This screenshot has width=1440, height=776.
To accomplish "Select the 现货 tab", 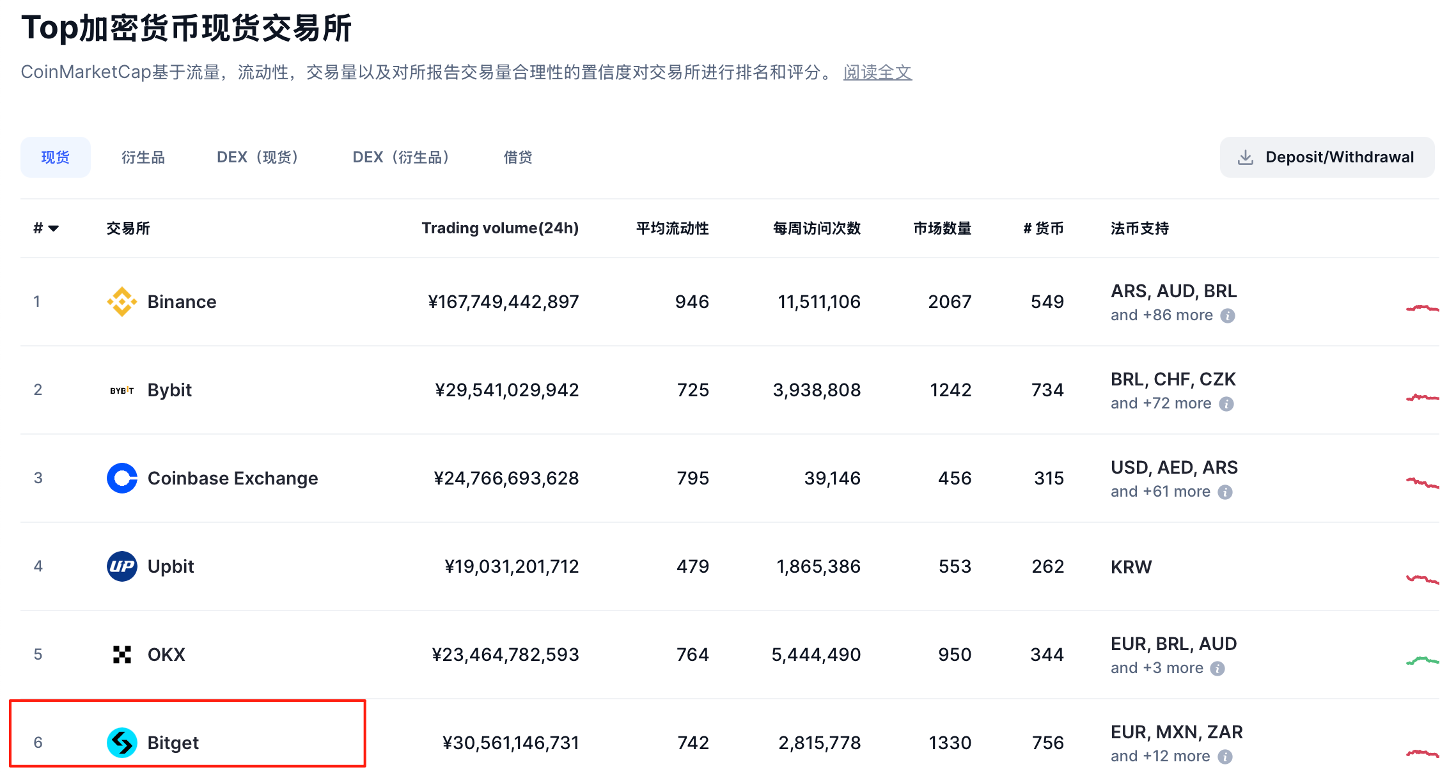I will coord(56,157).
